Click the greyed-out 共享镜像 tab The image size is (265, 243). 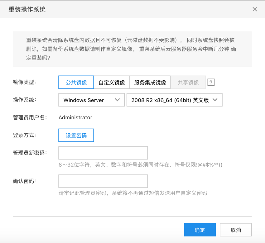[188, 83]
